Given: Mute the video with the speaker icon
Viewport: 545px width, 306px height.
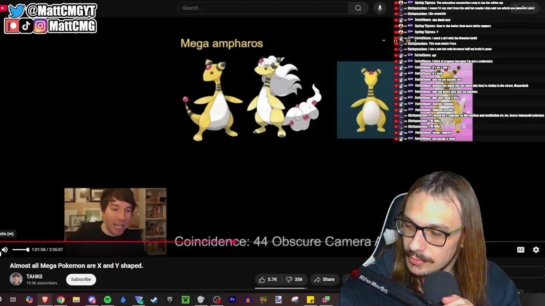Looking at the screenshot, I should [4, 250].
